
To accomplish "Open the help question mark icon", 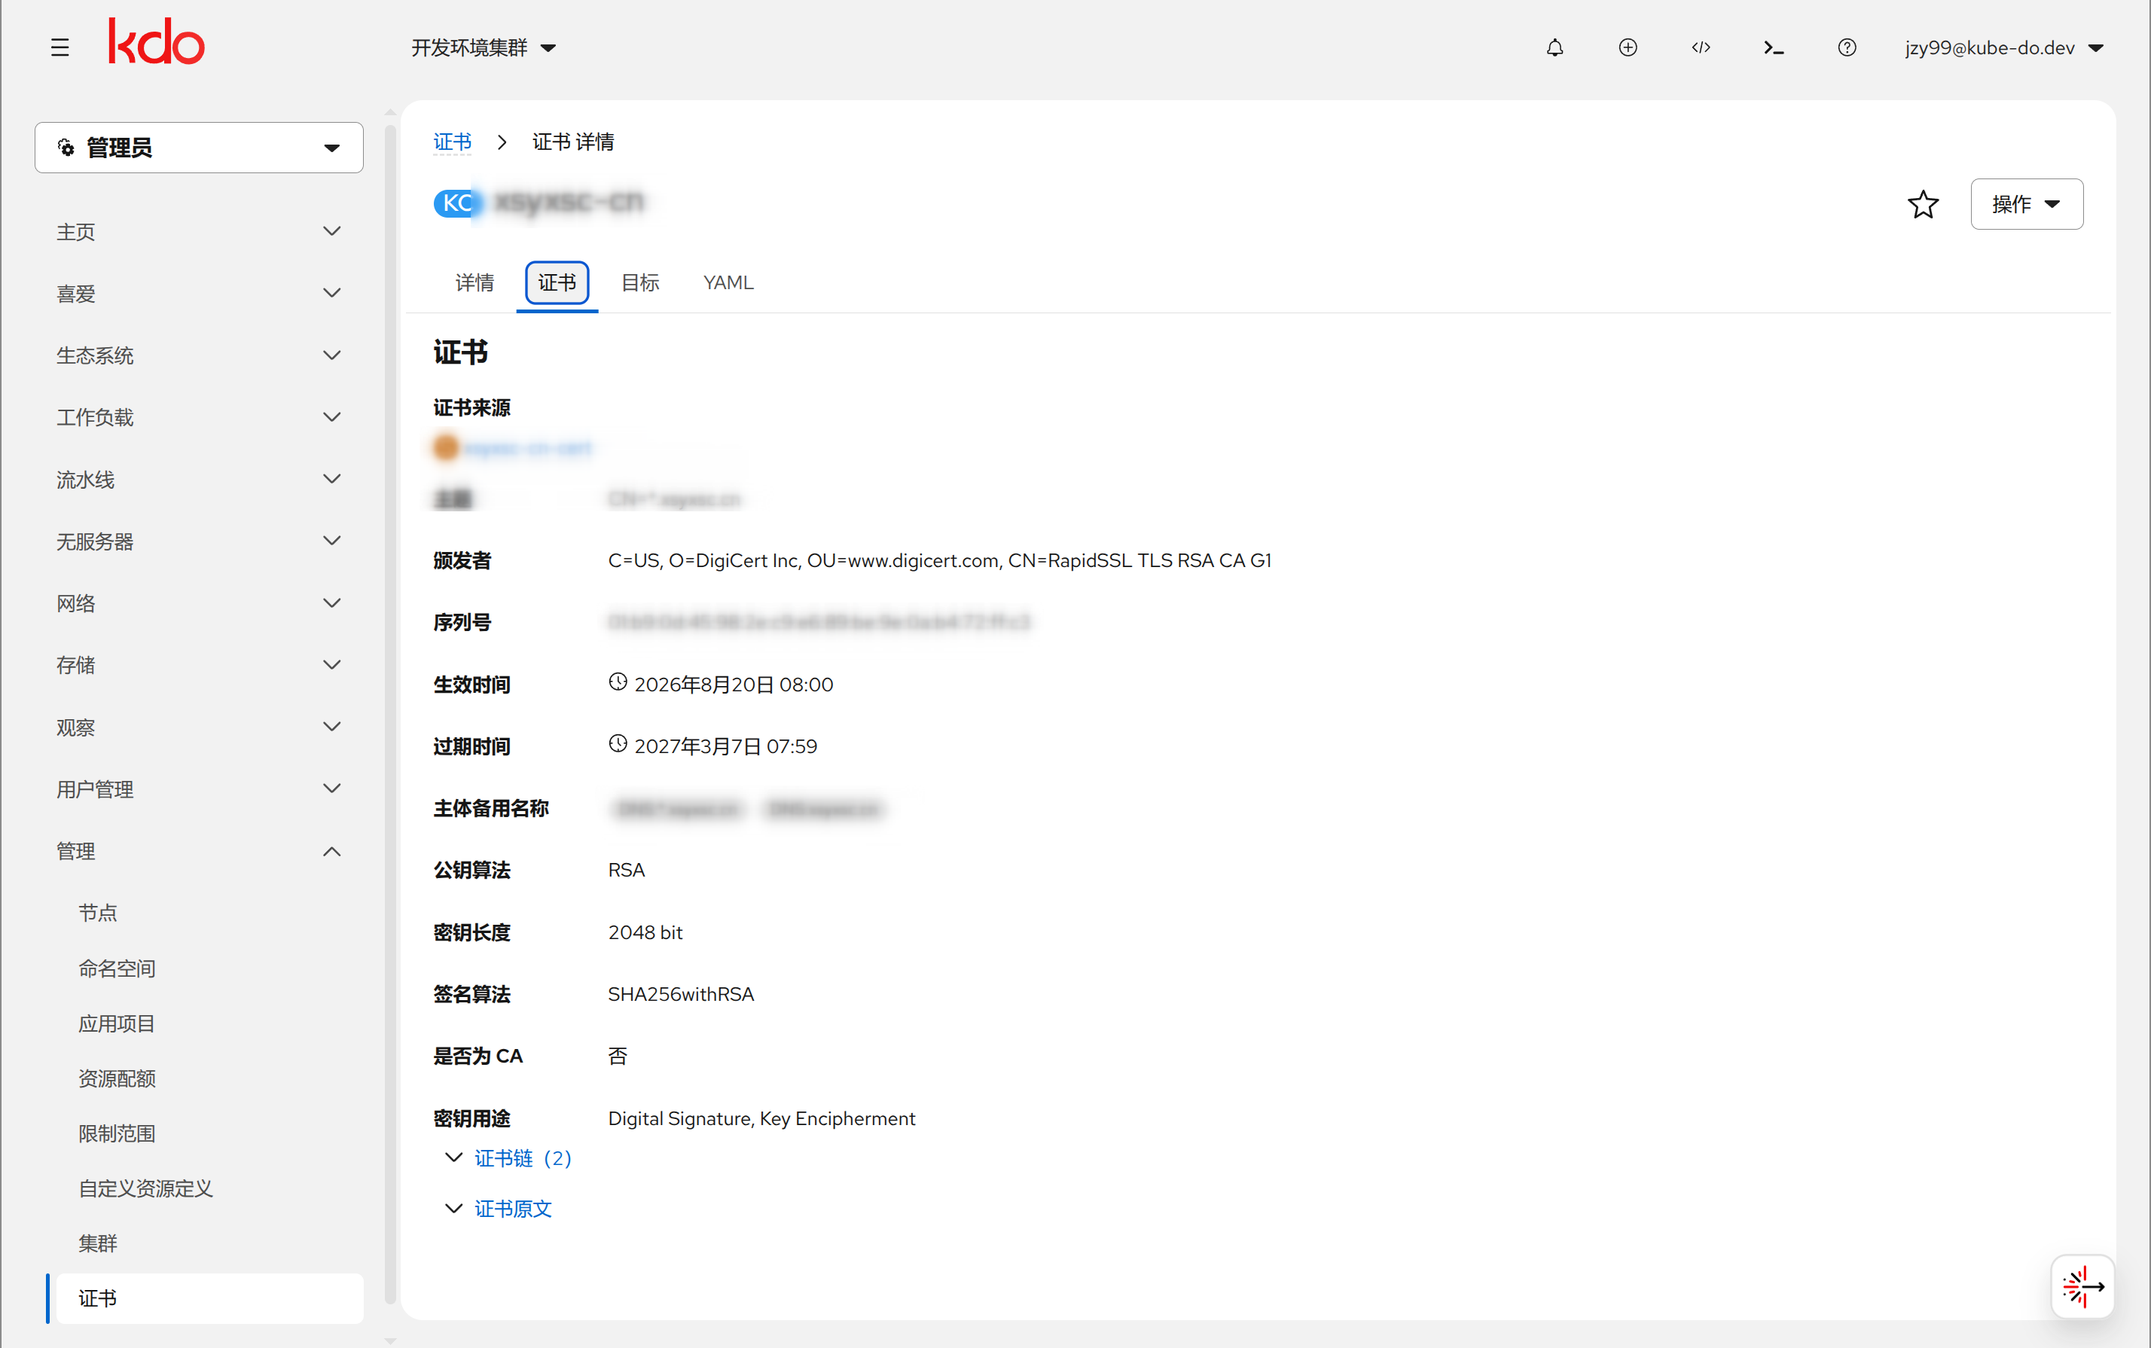I will (1847, 47).
